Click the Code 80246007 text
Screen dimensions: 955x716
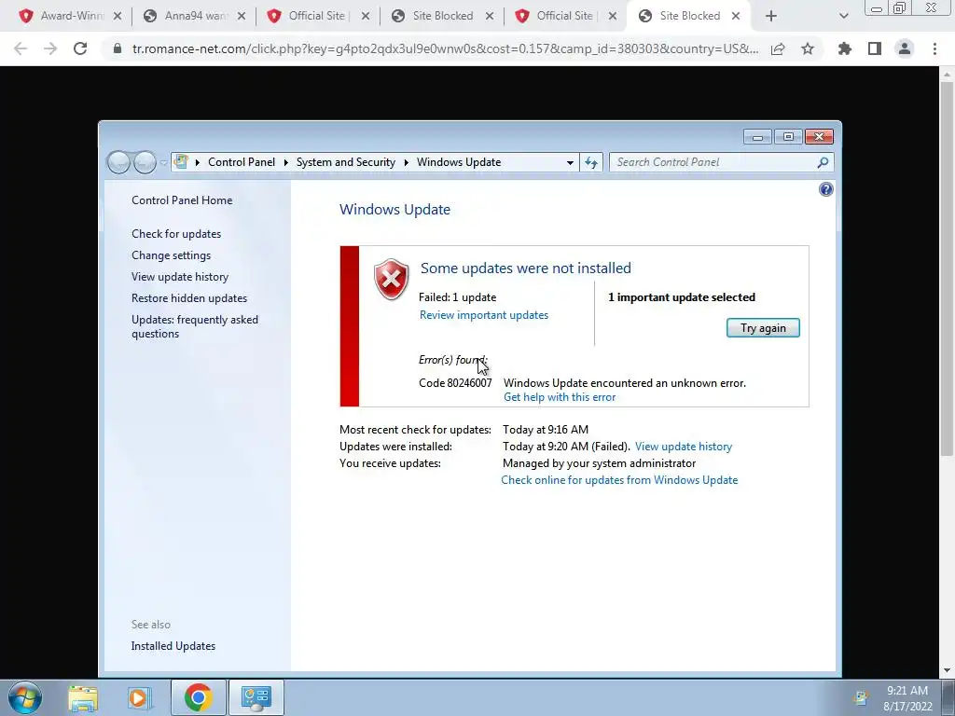(455, 383)
